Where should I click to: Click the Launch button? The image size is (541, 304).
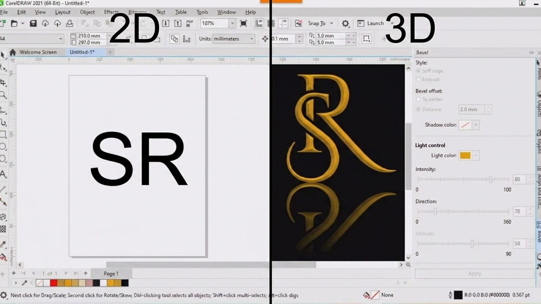(x=371, y=24)
